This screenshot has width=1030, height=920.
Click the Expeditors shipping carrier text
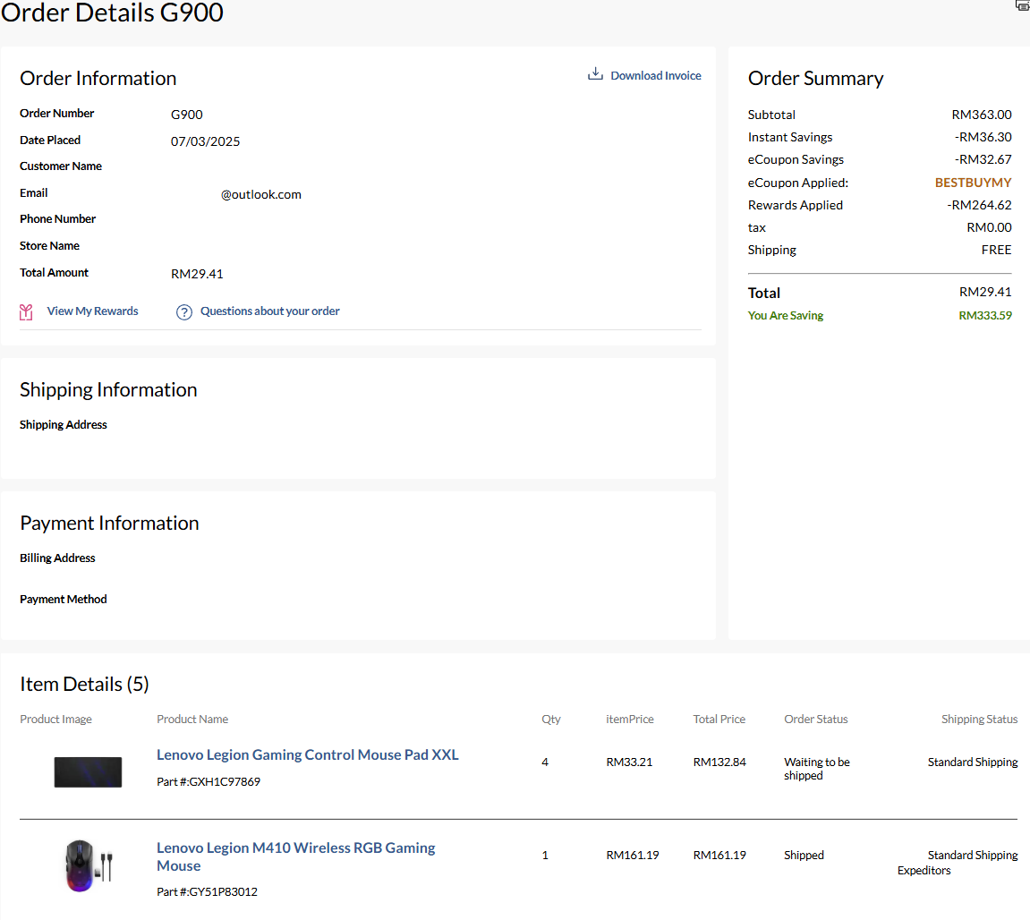(x=924, y=870)
